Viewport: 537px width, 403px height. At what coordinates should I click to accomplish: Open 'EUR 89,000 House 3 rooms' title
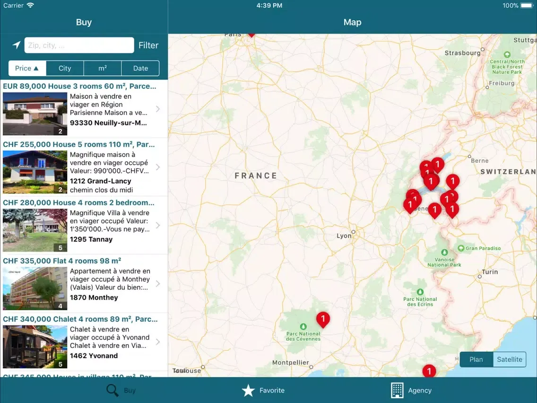(79, 86)
